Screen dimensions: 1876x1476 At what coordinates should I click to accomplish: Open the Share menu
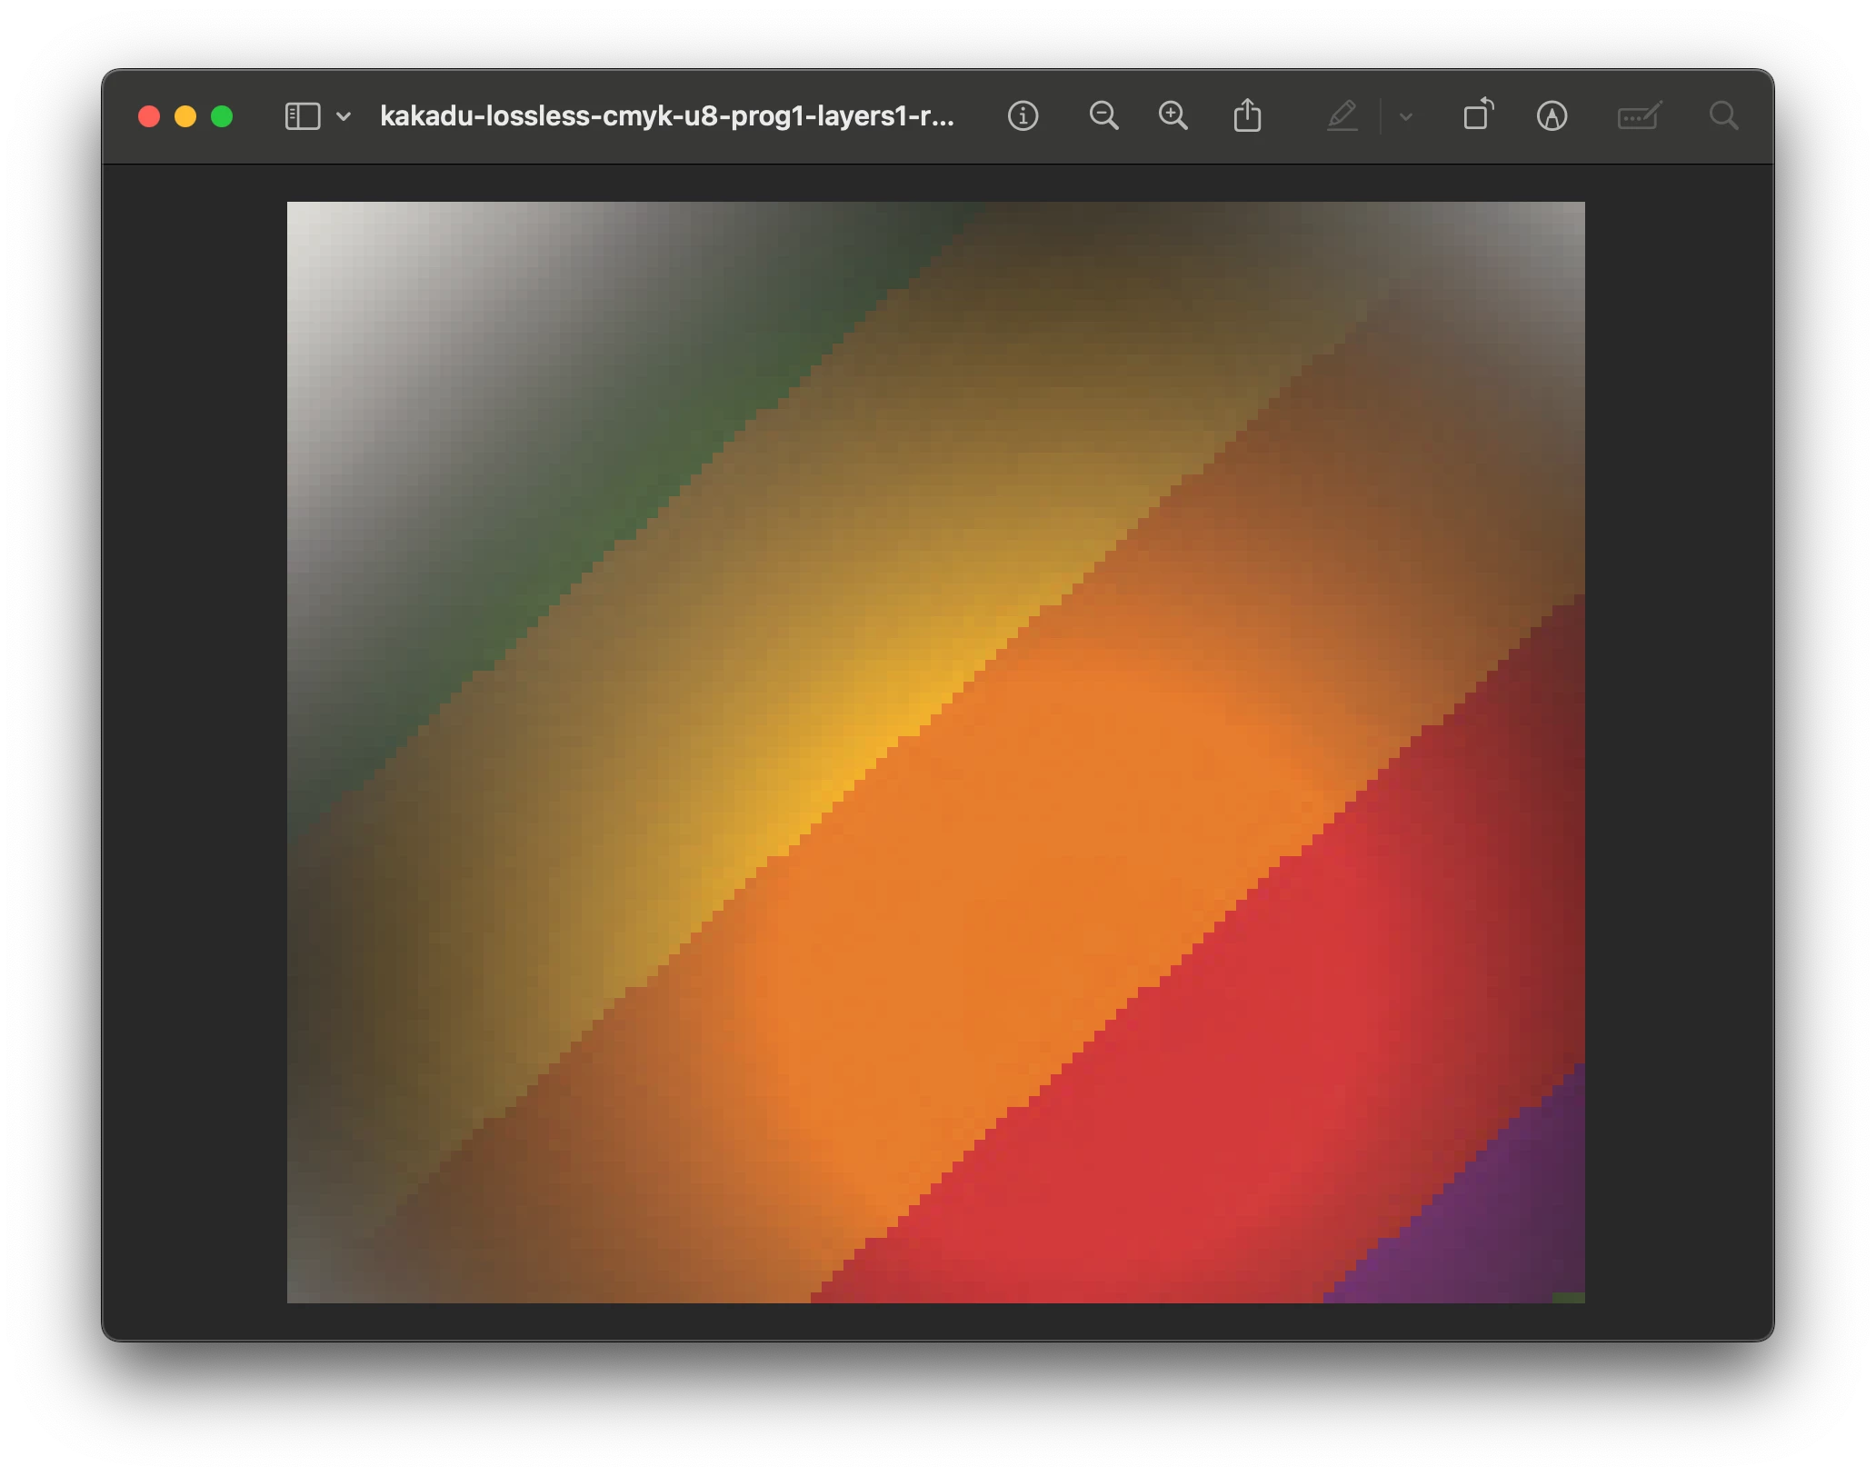[x=1247, y=116]
